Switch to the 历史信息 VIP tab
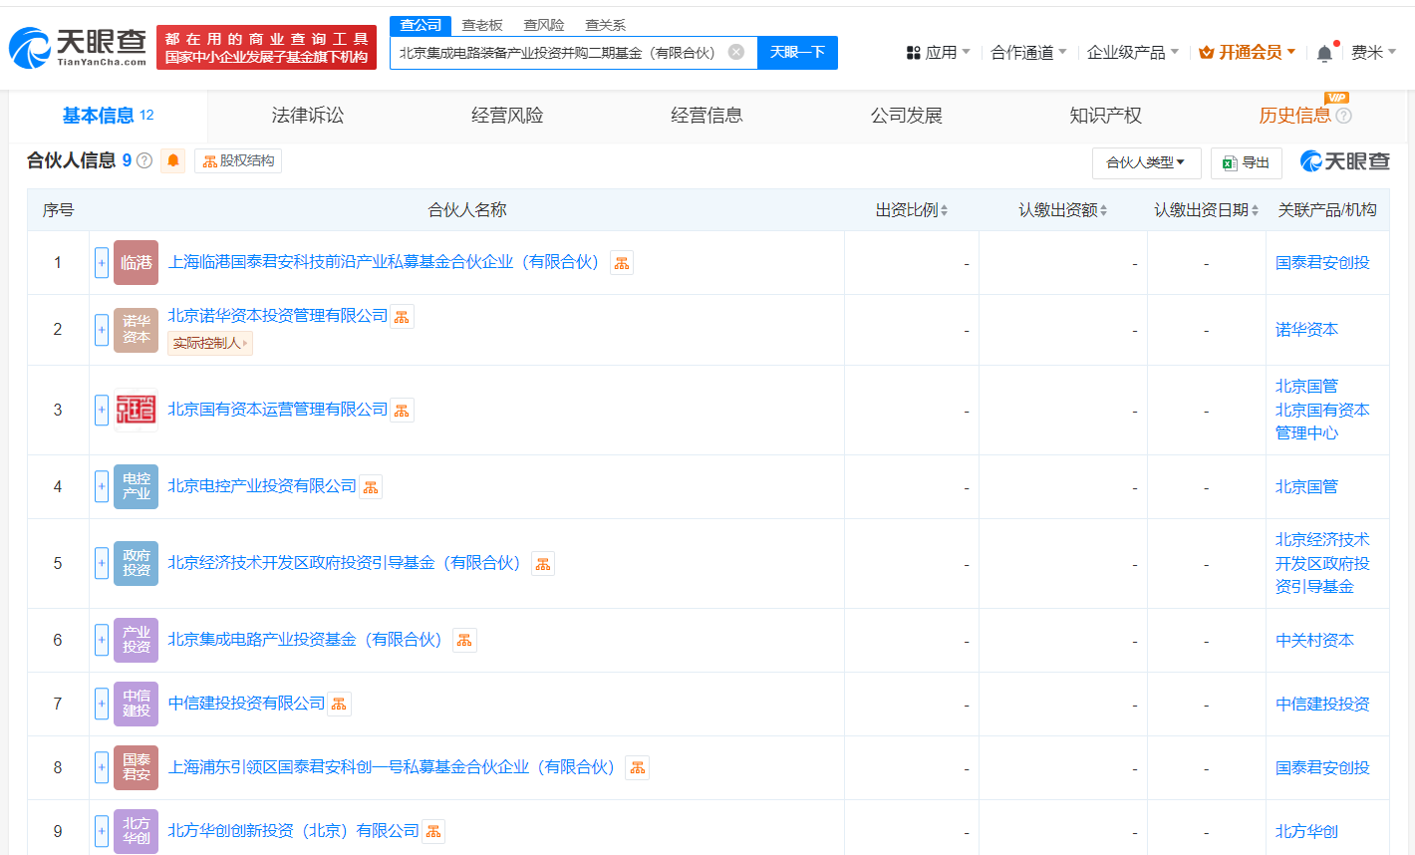 click(x=1294, y=116)
